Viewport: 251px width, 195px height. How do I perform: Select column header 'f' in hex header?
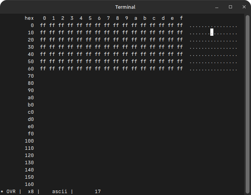[x=181, y=18]
